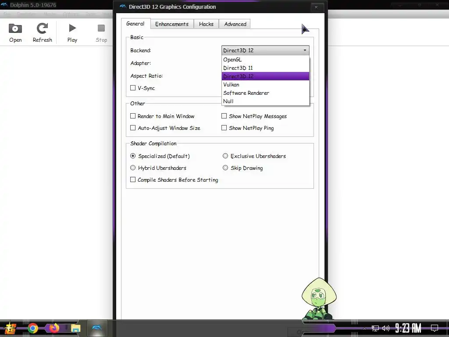Show hidden tray icons chevron
The width and height of the screenshot is (449, 337).
coord(364,328)
